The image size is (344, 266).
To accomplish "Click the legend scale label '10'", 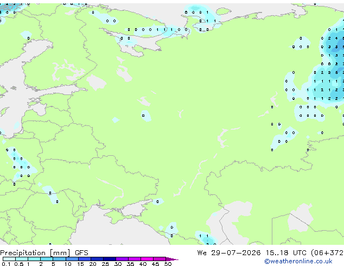I will (68, 264).
